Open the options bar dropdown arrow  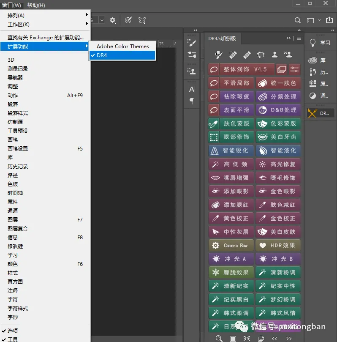102,20
